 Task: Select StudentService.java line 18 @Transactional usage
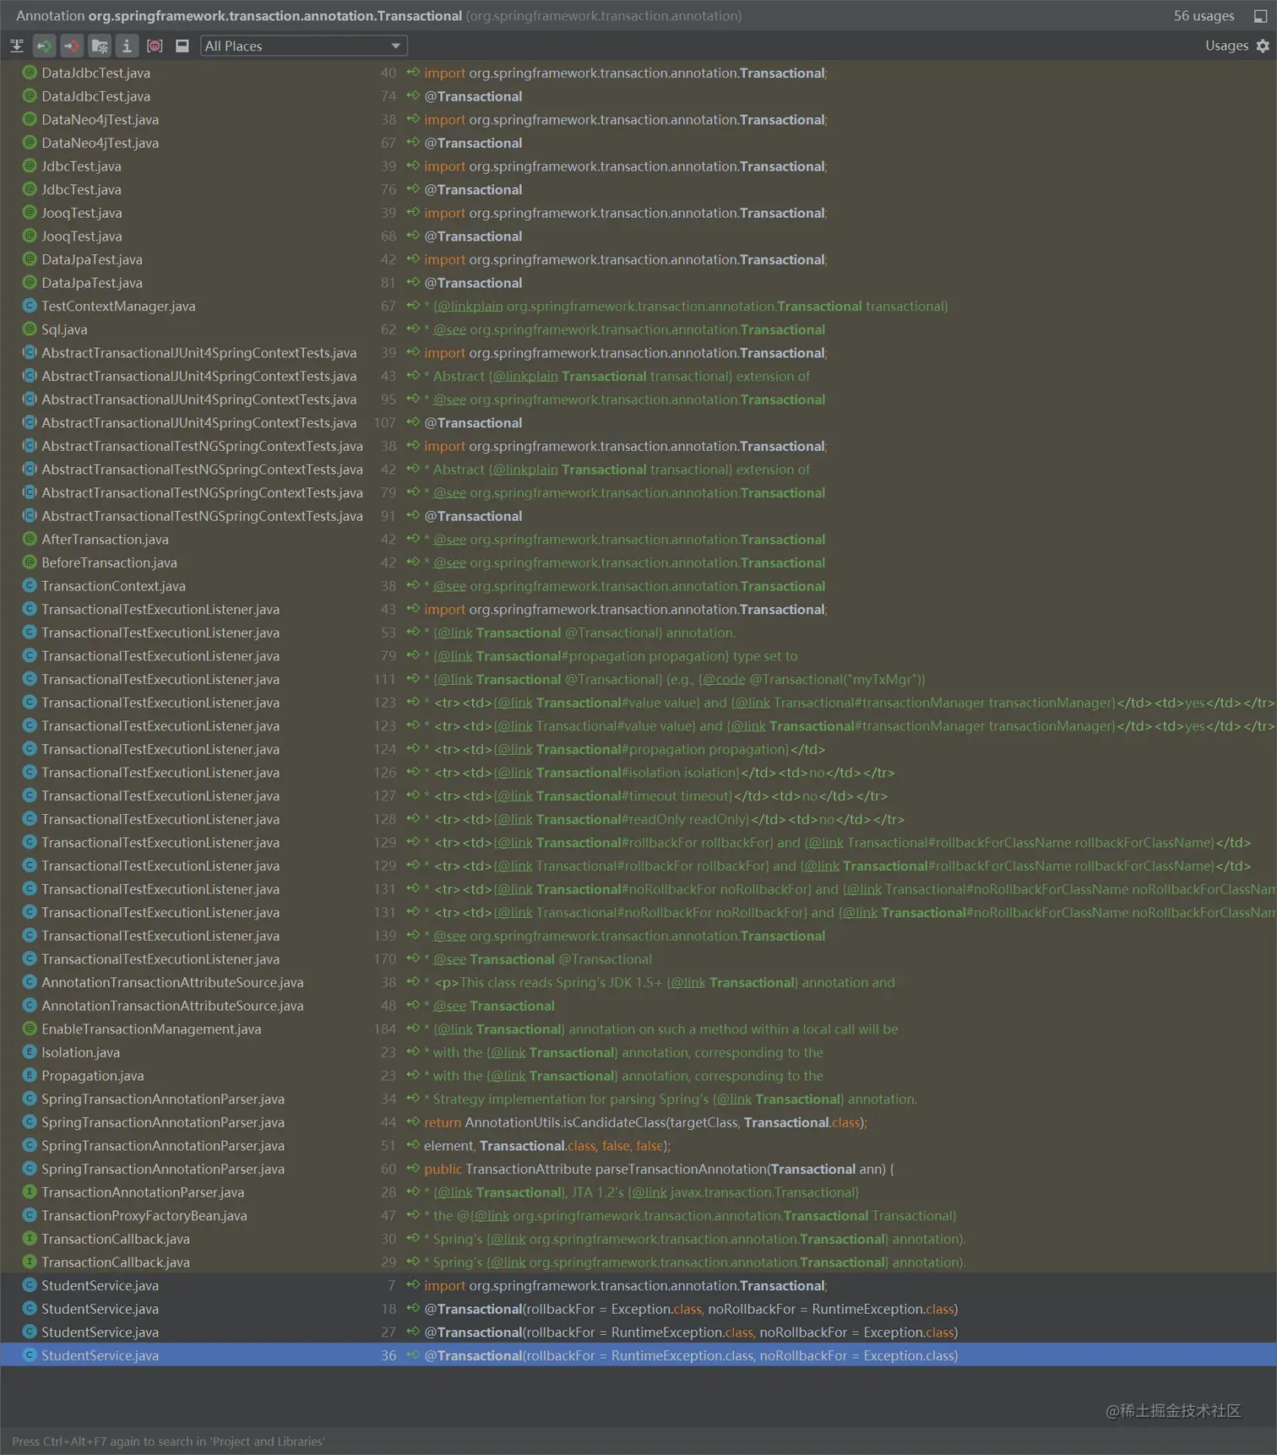click(638, 1309)
